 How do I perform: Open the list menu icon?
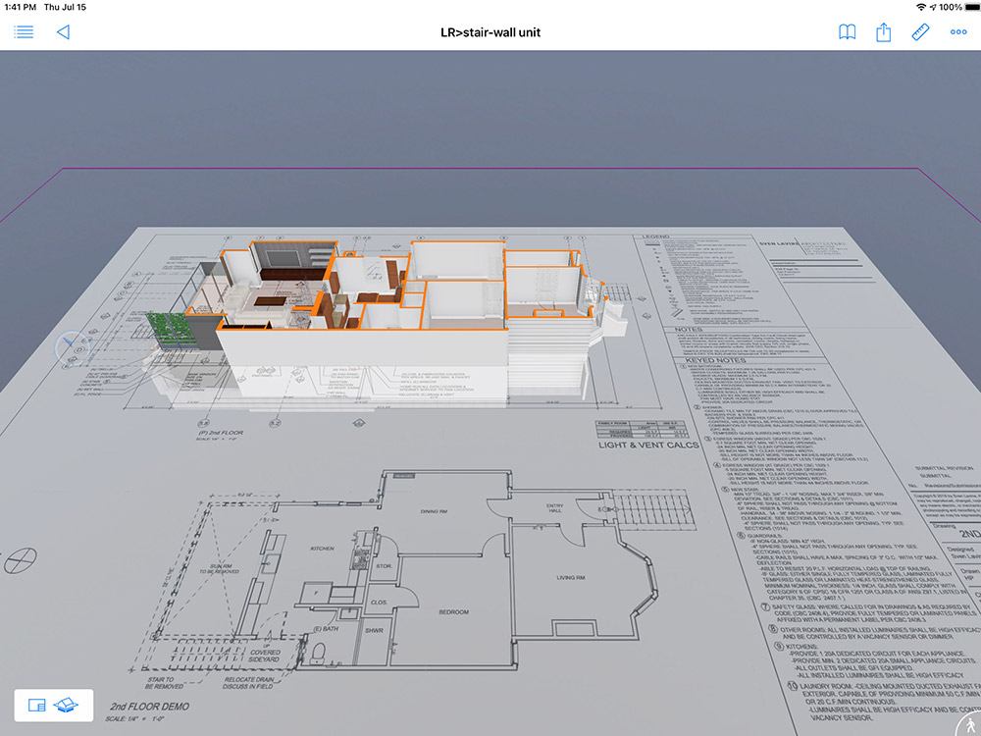(24, 32)
